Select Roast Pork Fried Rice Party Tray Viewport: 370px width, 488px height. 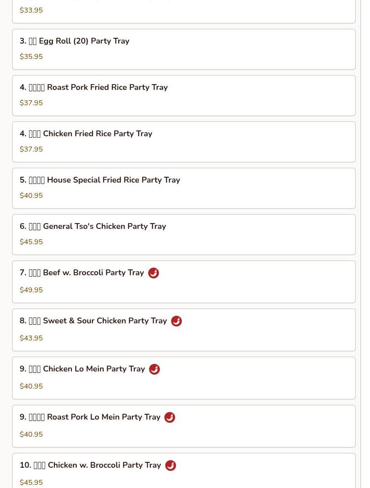point(184,95)
